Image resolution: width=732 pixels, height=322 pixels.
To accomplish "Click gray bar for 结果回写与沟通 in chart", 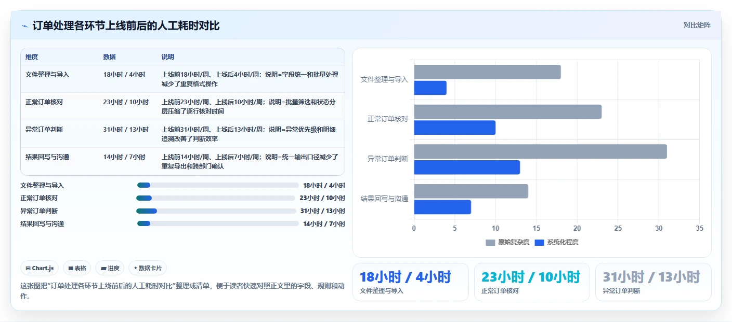I will [471, 191].
